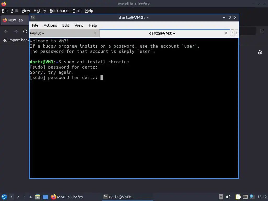The image size is (268, 201).
Task: Click the show desktop panel icon
Action: pos(45,197)
